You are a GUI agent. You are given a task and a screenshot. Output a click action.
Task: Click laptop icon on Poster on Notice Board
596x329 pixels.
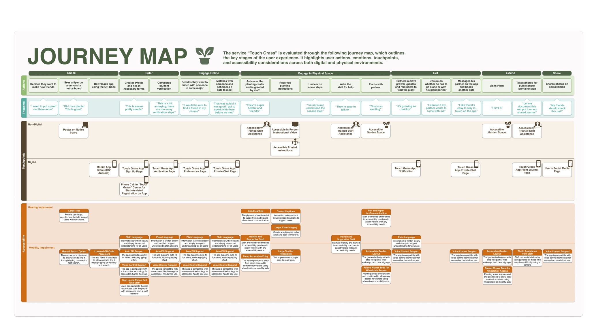[85, 125]
